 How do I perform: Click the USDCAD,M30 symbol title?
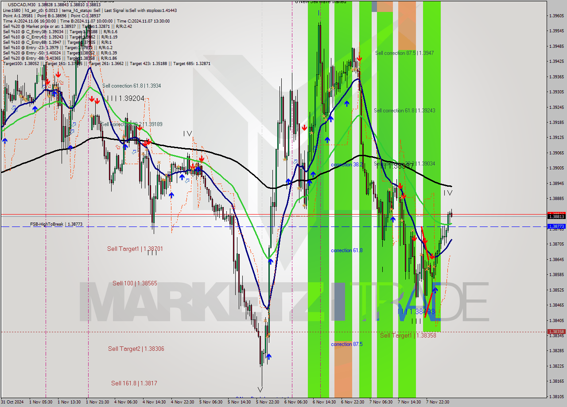pyautogui.click(x=21, y=4)
